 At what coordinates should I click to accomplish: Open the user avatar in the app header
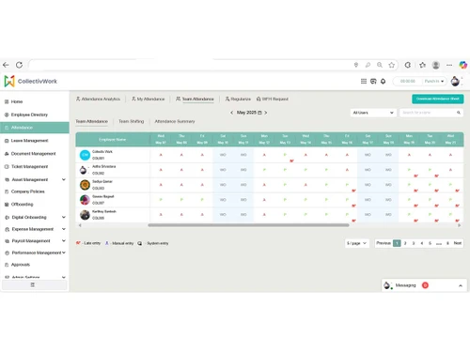pyautogui.click(x=455, y=82)
